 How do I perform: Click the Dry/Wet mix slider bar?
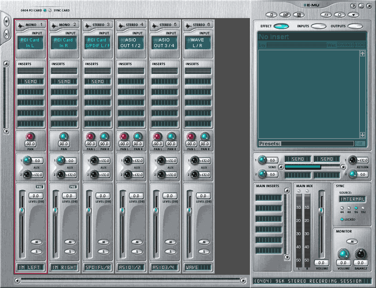[x=296, y=45]
